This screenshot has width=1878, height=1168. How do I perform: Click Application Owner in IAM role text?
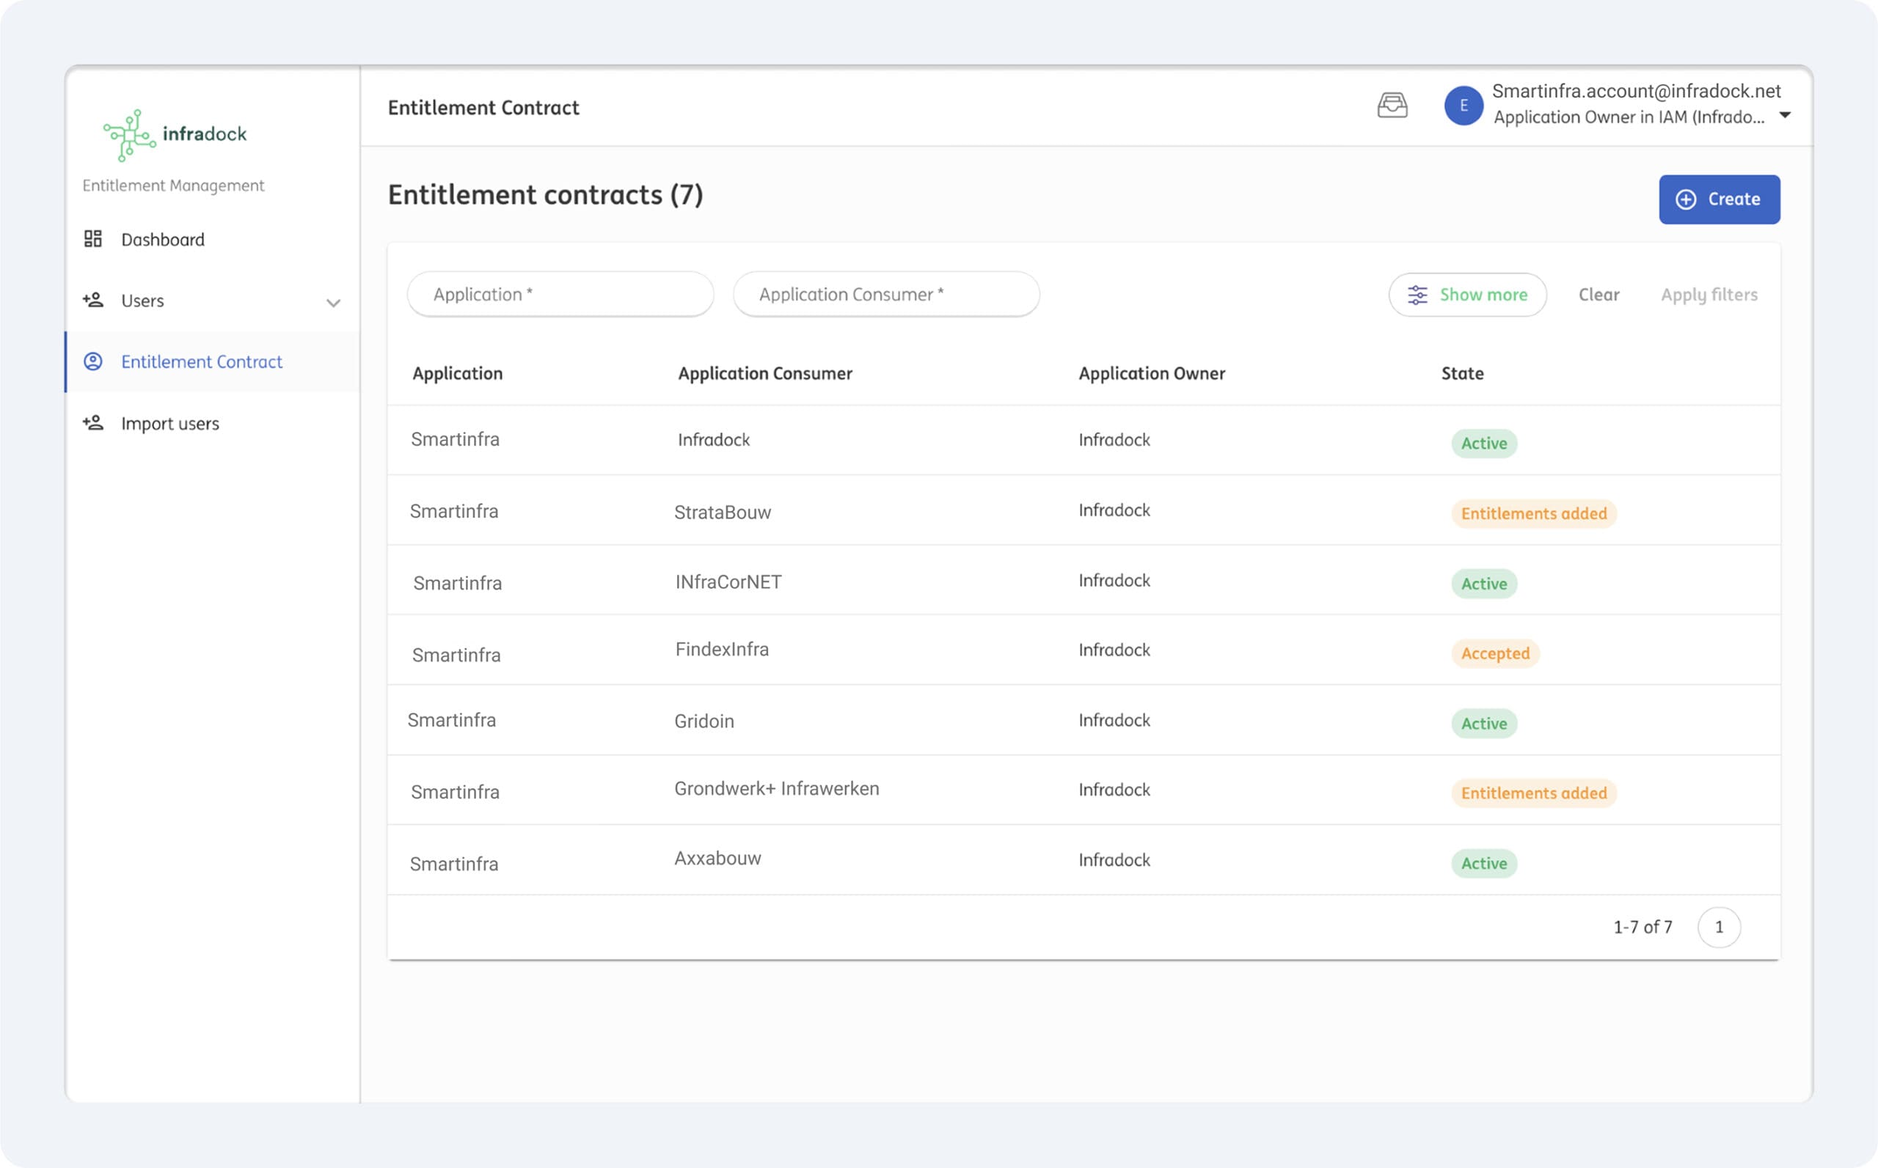pyautogui.click(x=1629, y=117)
